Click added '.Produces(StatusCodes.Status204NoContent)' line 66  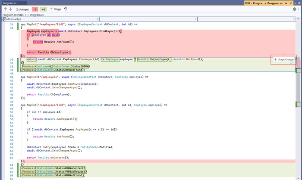coord(53,168)
